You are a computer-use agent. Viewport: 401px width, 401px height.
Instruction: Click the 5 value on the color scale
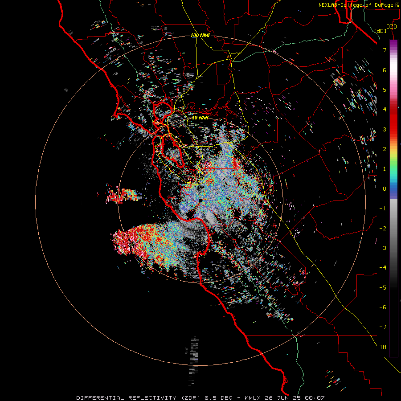point(385,90)
